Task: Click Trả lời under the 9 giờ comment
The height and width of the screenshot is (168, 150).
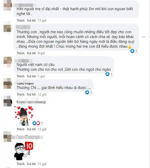Action: point(31,53)
